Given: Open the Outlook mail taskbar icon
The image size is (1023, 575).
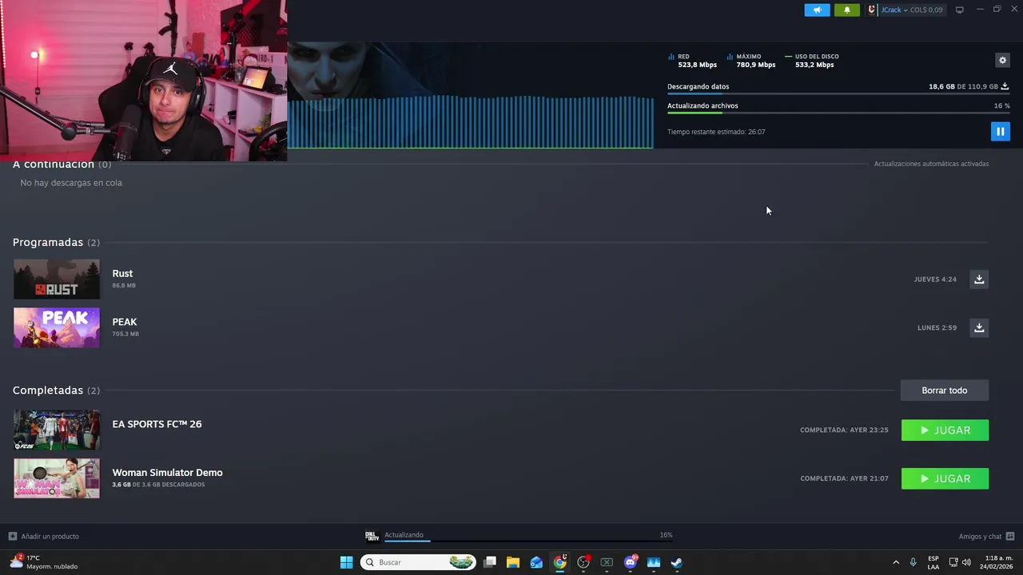Looking at the screenshot, I should pyautogui.click(x=536, y=562).
